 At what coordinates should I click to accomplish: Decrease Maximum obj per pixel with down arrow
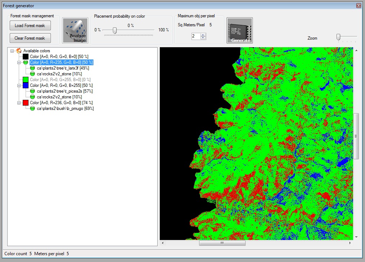click(203, 37)
